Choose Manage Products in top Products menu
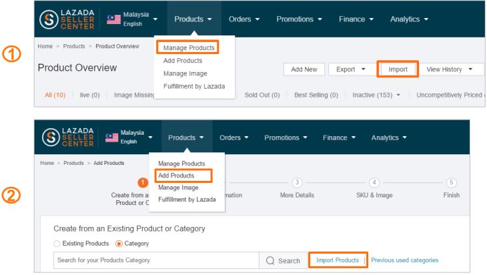Viewport: 487px width, 275px height. coord(189,48)
